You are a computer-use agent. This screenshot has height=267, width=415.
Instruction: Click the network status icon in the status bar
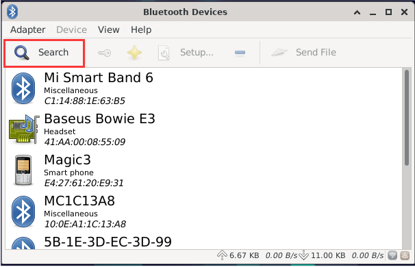pyautogui.click(x=392, y=255)
